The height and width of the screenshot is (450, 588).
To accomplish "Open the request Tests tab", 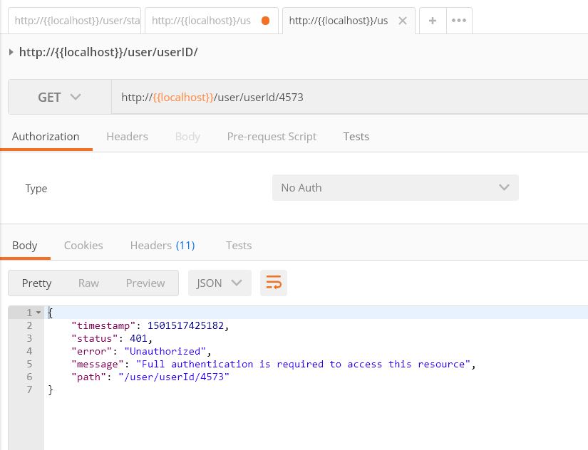I will pos(356,136).
